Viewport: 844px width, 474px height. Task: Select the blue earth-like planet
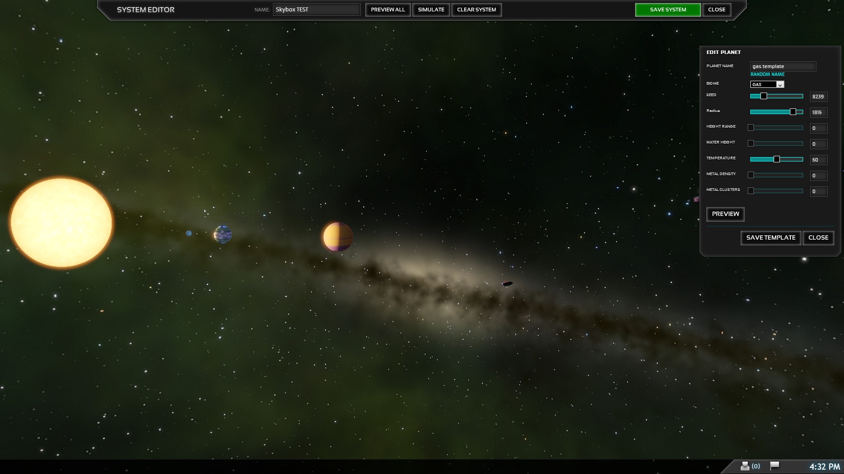[222, 234]
